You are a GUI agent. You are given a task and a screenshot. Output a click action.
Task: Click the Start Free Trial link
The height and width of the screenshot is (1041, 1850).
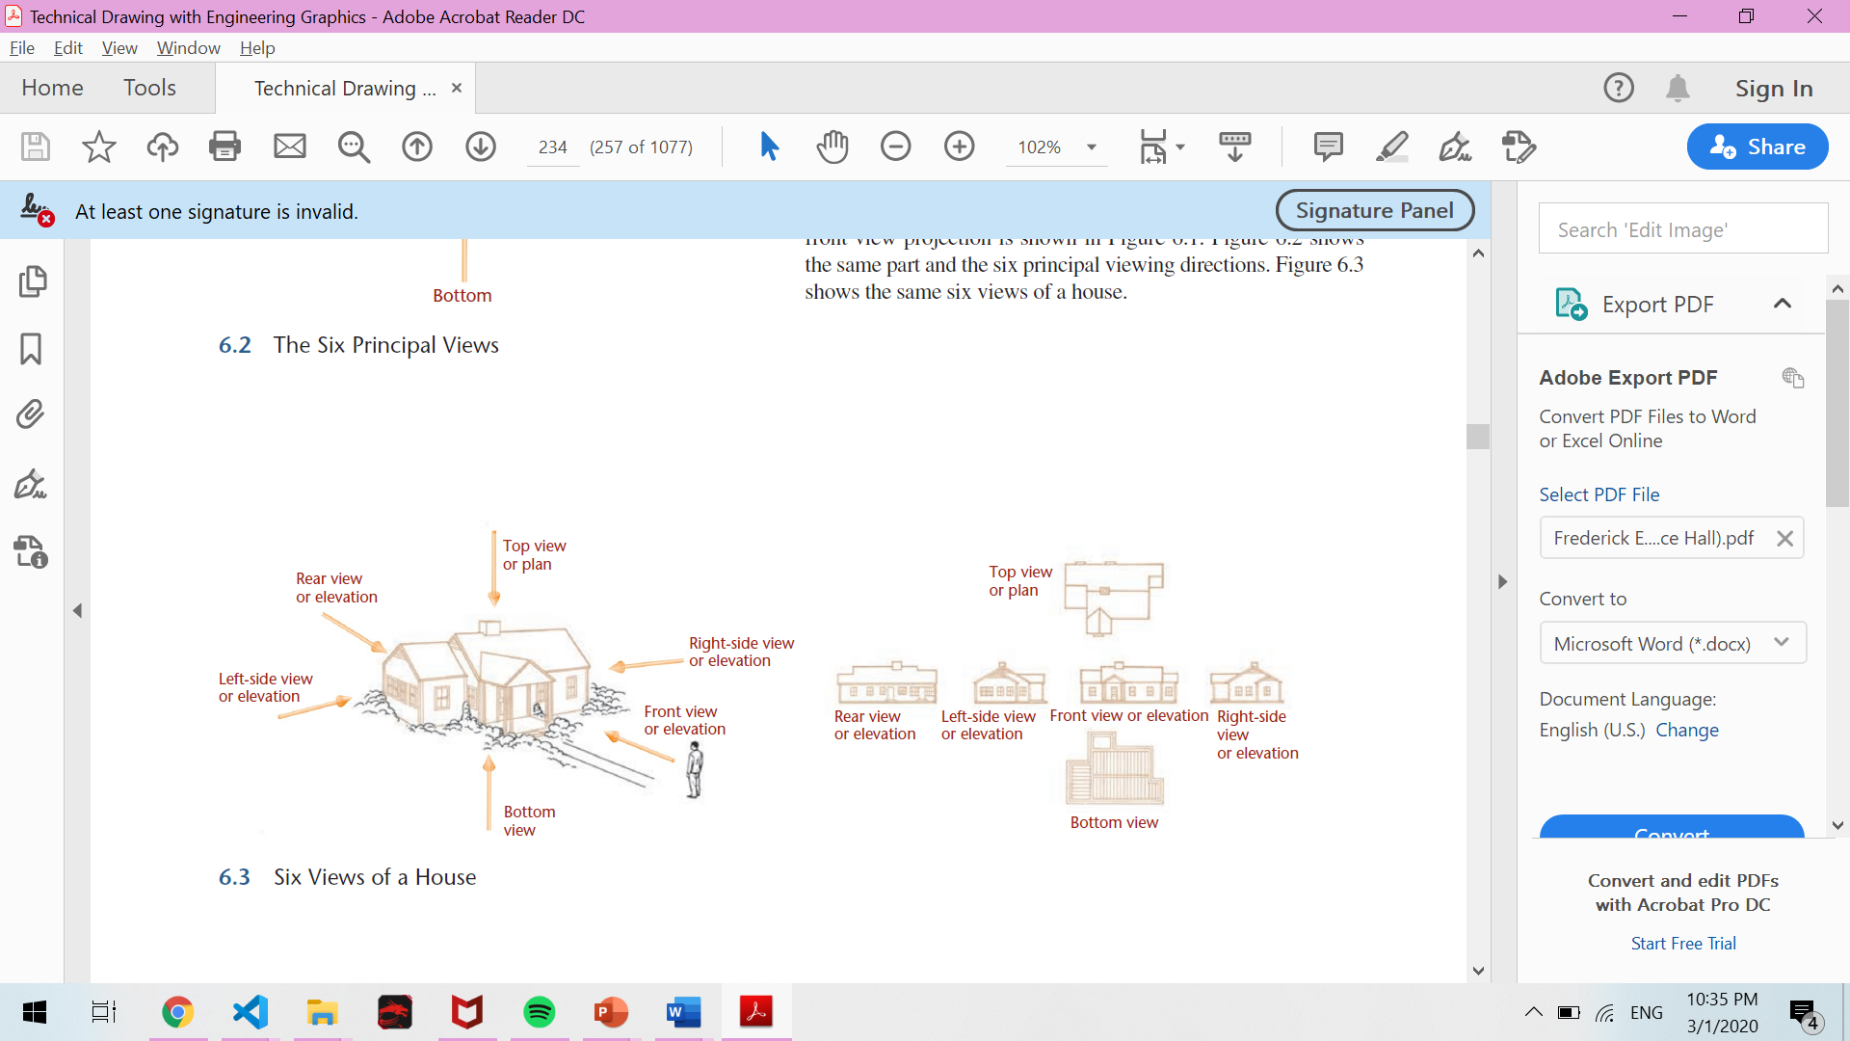point(1682,944)
